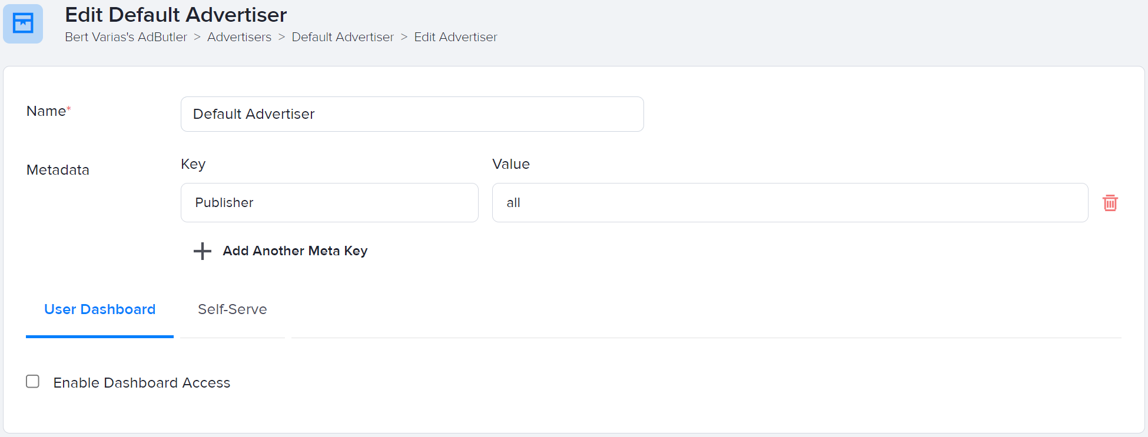Open the Advertisers breadcrumb link

pos(239,36)
